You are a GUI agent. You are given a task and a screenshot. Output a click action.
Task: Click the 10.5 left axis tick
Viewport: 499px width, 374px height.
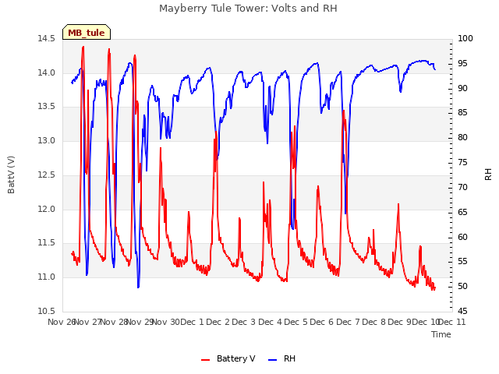(46, 311)
